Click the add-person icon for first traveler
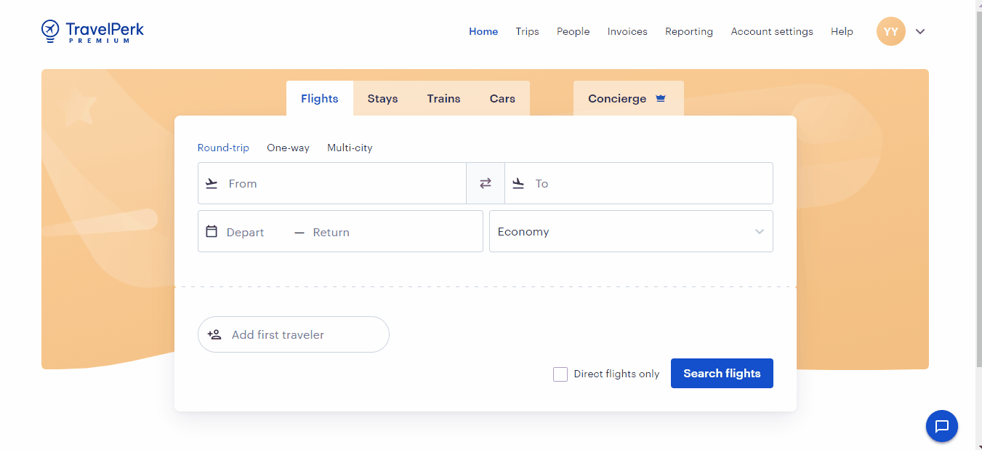Viewport: 982px width, 450px height. [x=214, y=334]
